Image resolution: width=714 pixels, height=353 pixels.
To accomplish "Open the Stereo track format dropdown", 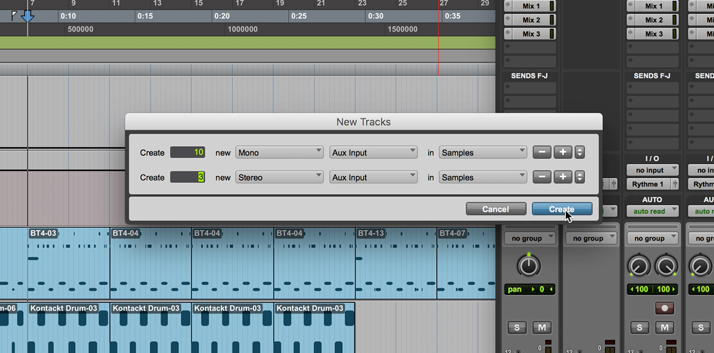I will [x=279, y=177].
